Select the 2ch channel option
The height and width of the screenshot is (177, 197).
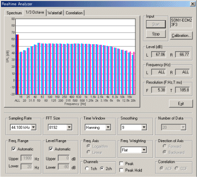[102, 168]
